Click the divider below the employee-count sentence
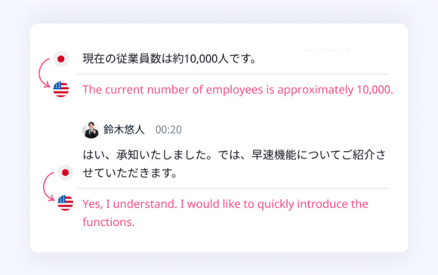The height and width of the screenshot is (275, 438). pyautogui.click(x=234, y=74)
